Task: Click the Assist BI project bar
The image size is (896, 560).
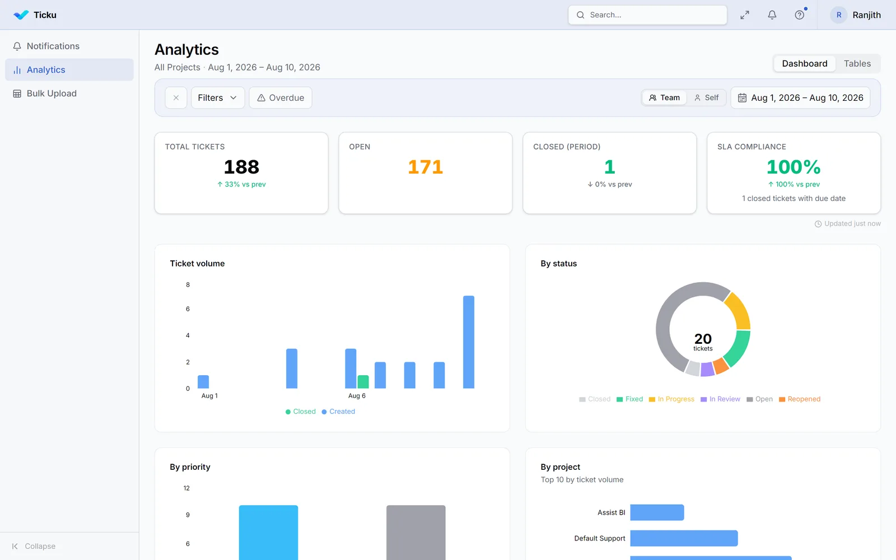Action: [x=657, y=512]
